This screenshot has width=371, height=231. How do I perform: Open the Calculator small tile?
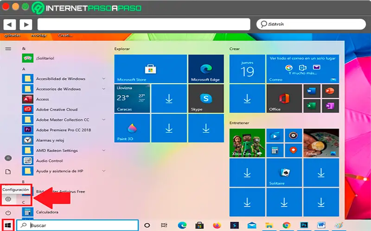[x=275, y=151]
